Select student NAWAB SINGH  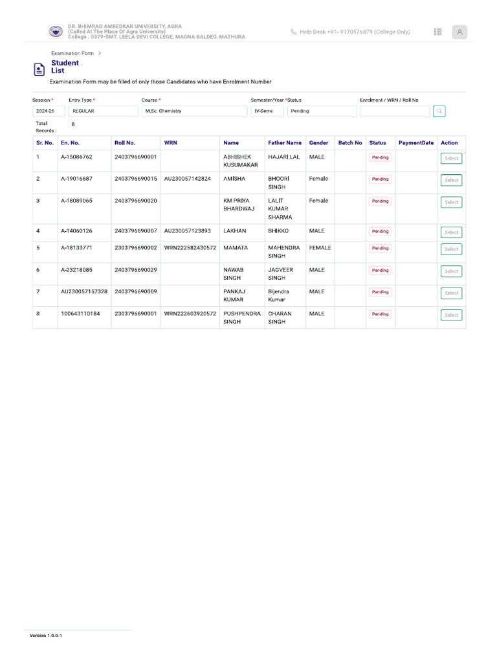(x=451, y=271)
